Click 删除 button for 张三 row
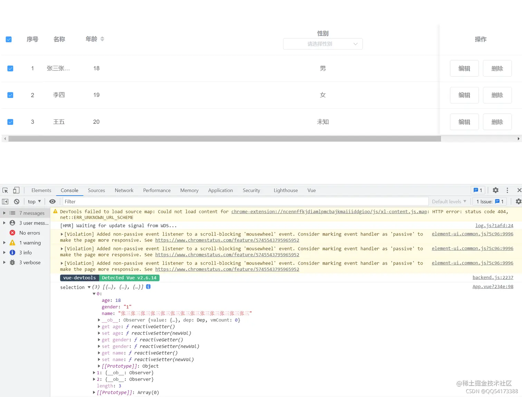 (497, 68)
